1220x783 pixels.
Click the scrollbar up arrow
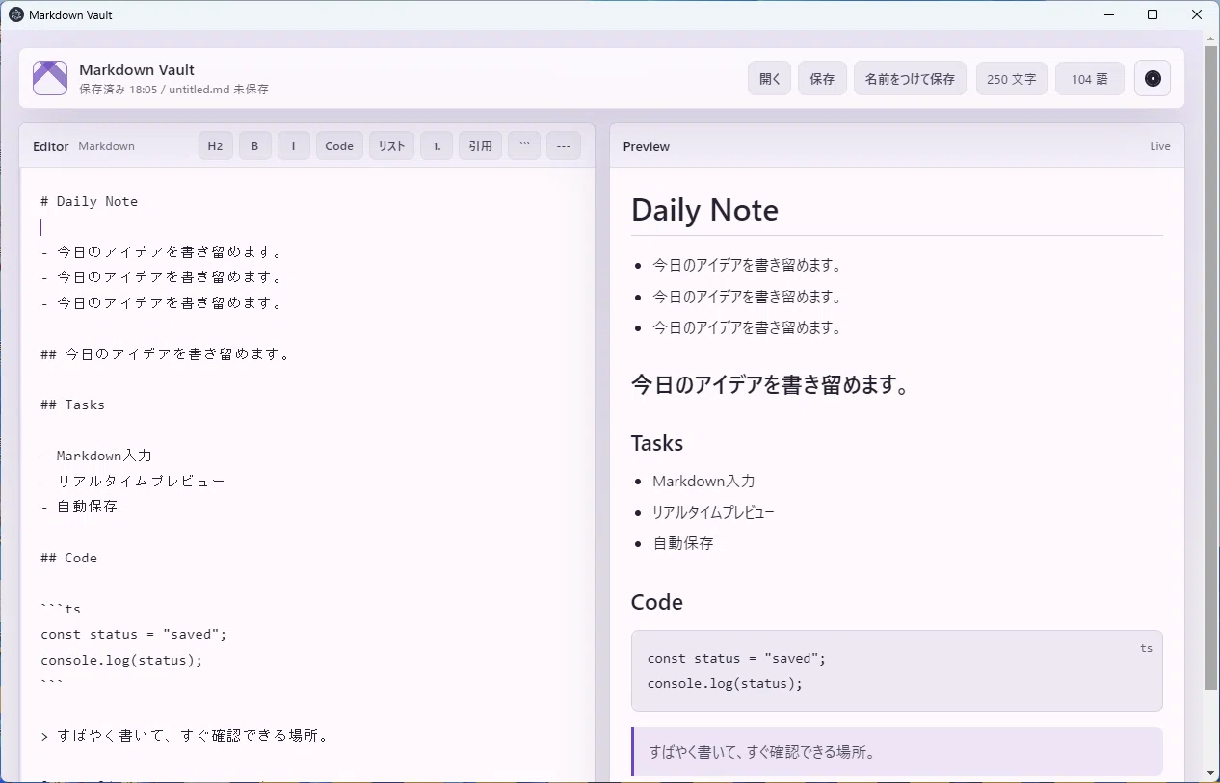click(x=1210, y=38)
